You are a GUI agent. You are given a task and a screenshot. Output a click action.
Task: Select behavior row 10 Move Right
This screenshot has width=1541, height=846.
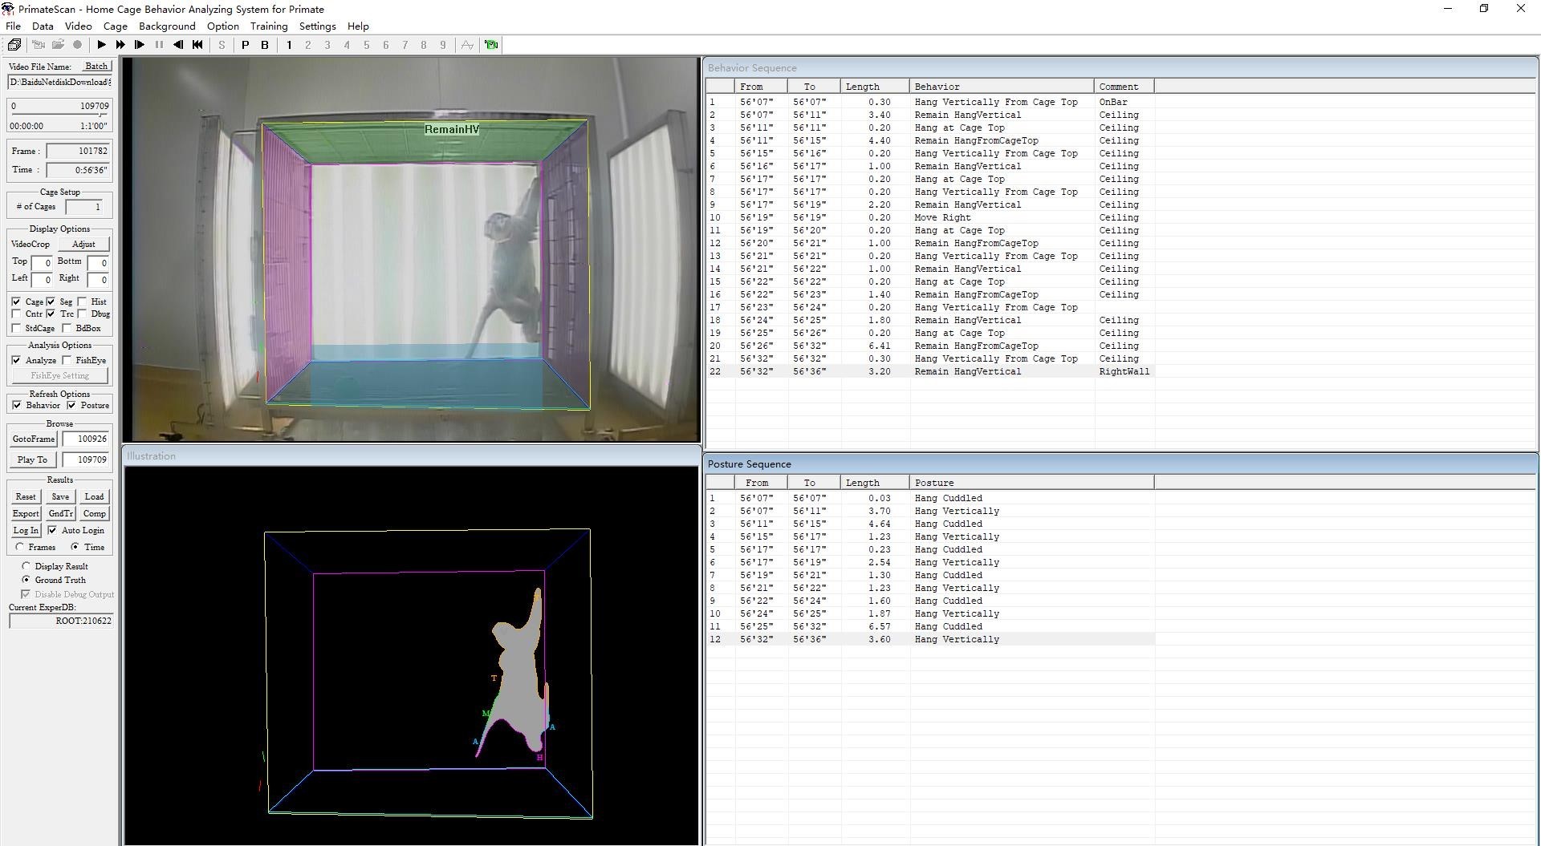point(930,217)
